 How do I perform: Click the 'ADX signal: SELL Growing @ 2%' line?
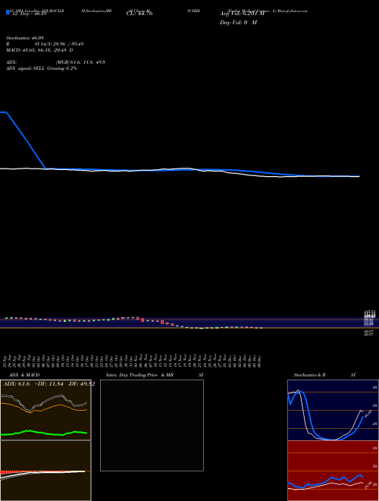pos(42,68)
